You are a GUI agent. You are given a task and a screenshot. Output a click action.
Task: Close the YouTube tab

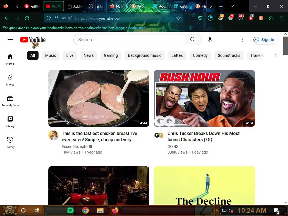(59, 6)
